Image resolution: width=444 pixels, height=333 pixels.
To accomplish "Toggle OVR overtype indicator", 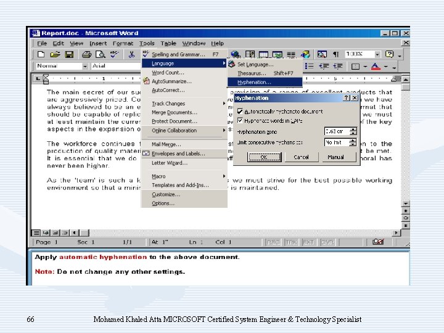I will (x=327, y=242).
